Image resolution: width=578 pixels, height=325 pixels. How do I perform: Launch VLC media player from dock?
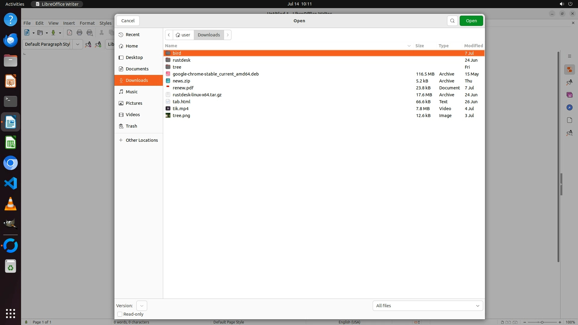[11, 204]
